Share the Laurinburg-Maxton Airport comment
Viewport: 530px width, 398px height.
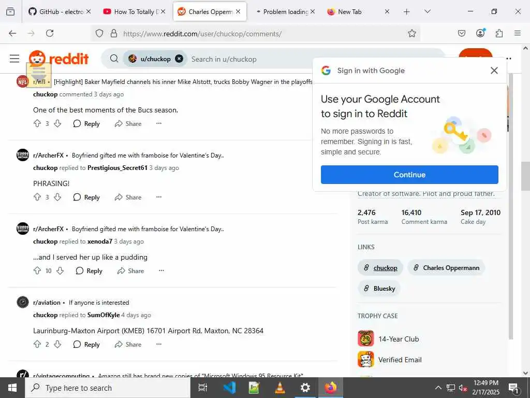128,344
